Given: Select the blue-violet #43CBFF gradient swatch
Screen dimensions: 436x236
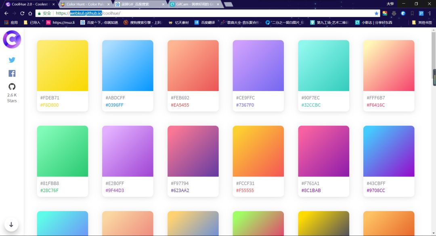Looking at the screenshot, I should [x=389, y=151].
